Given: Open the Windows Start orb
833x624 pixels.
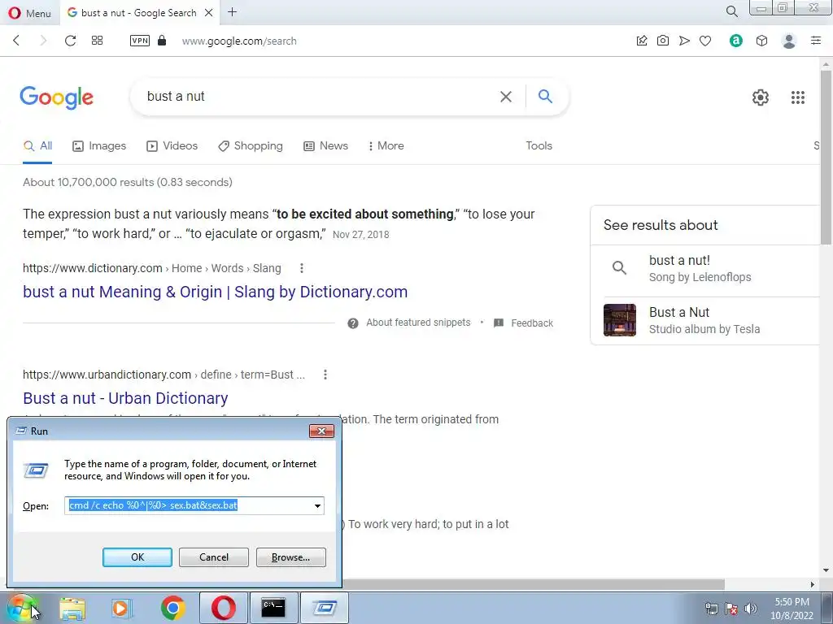Looking at the screenshot, I should (22, 608).
